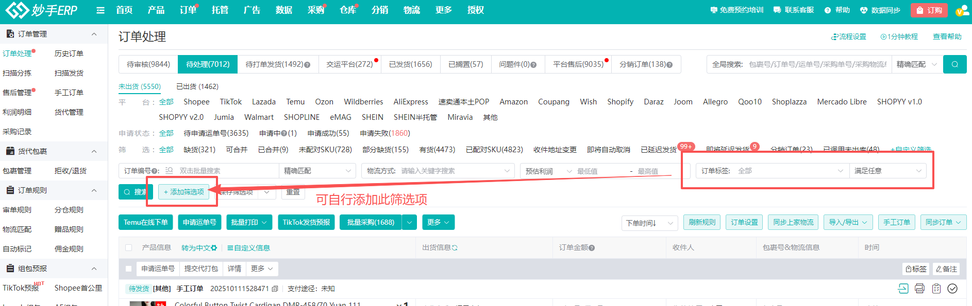Focus the global search input field
Image resolution: width=972 pixels, height=306 pixels.
(818, 64)
